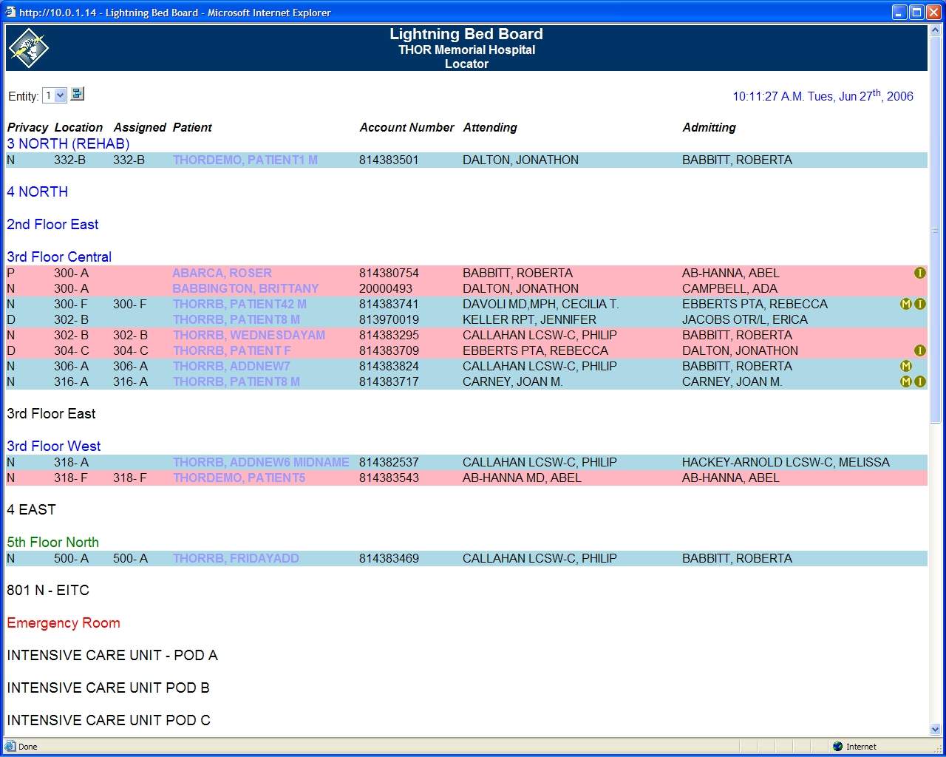Click the Assigned column header

140,127
